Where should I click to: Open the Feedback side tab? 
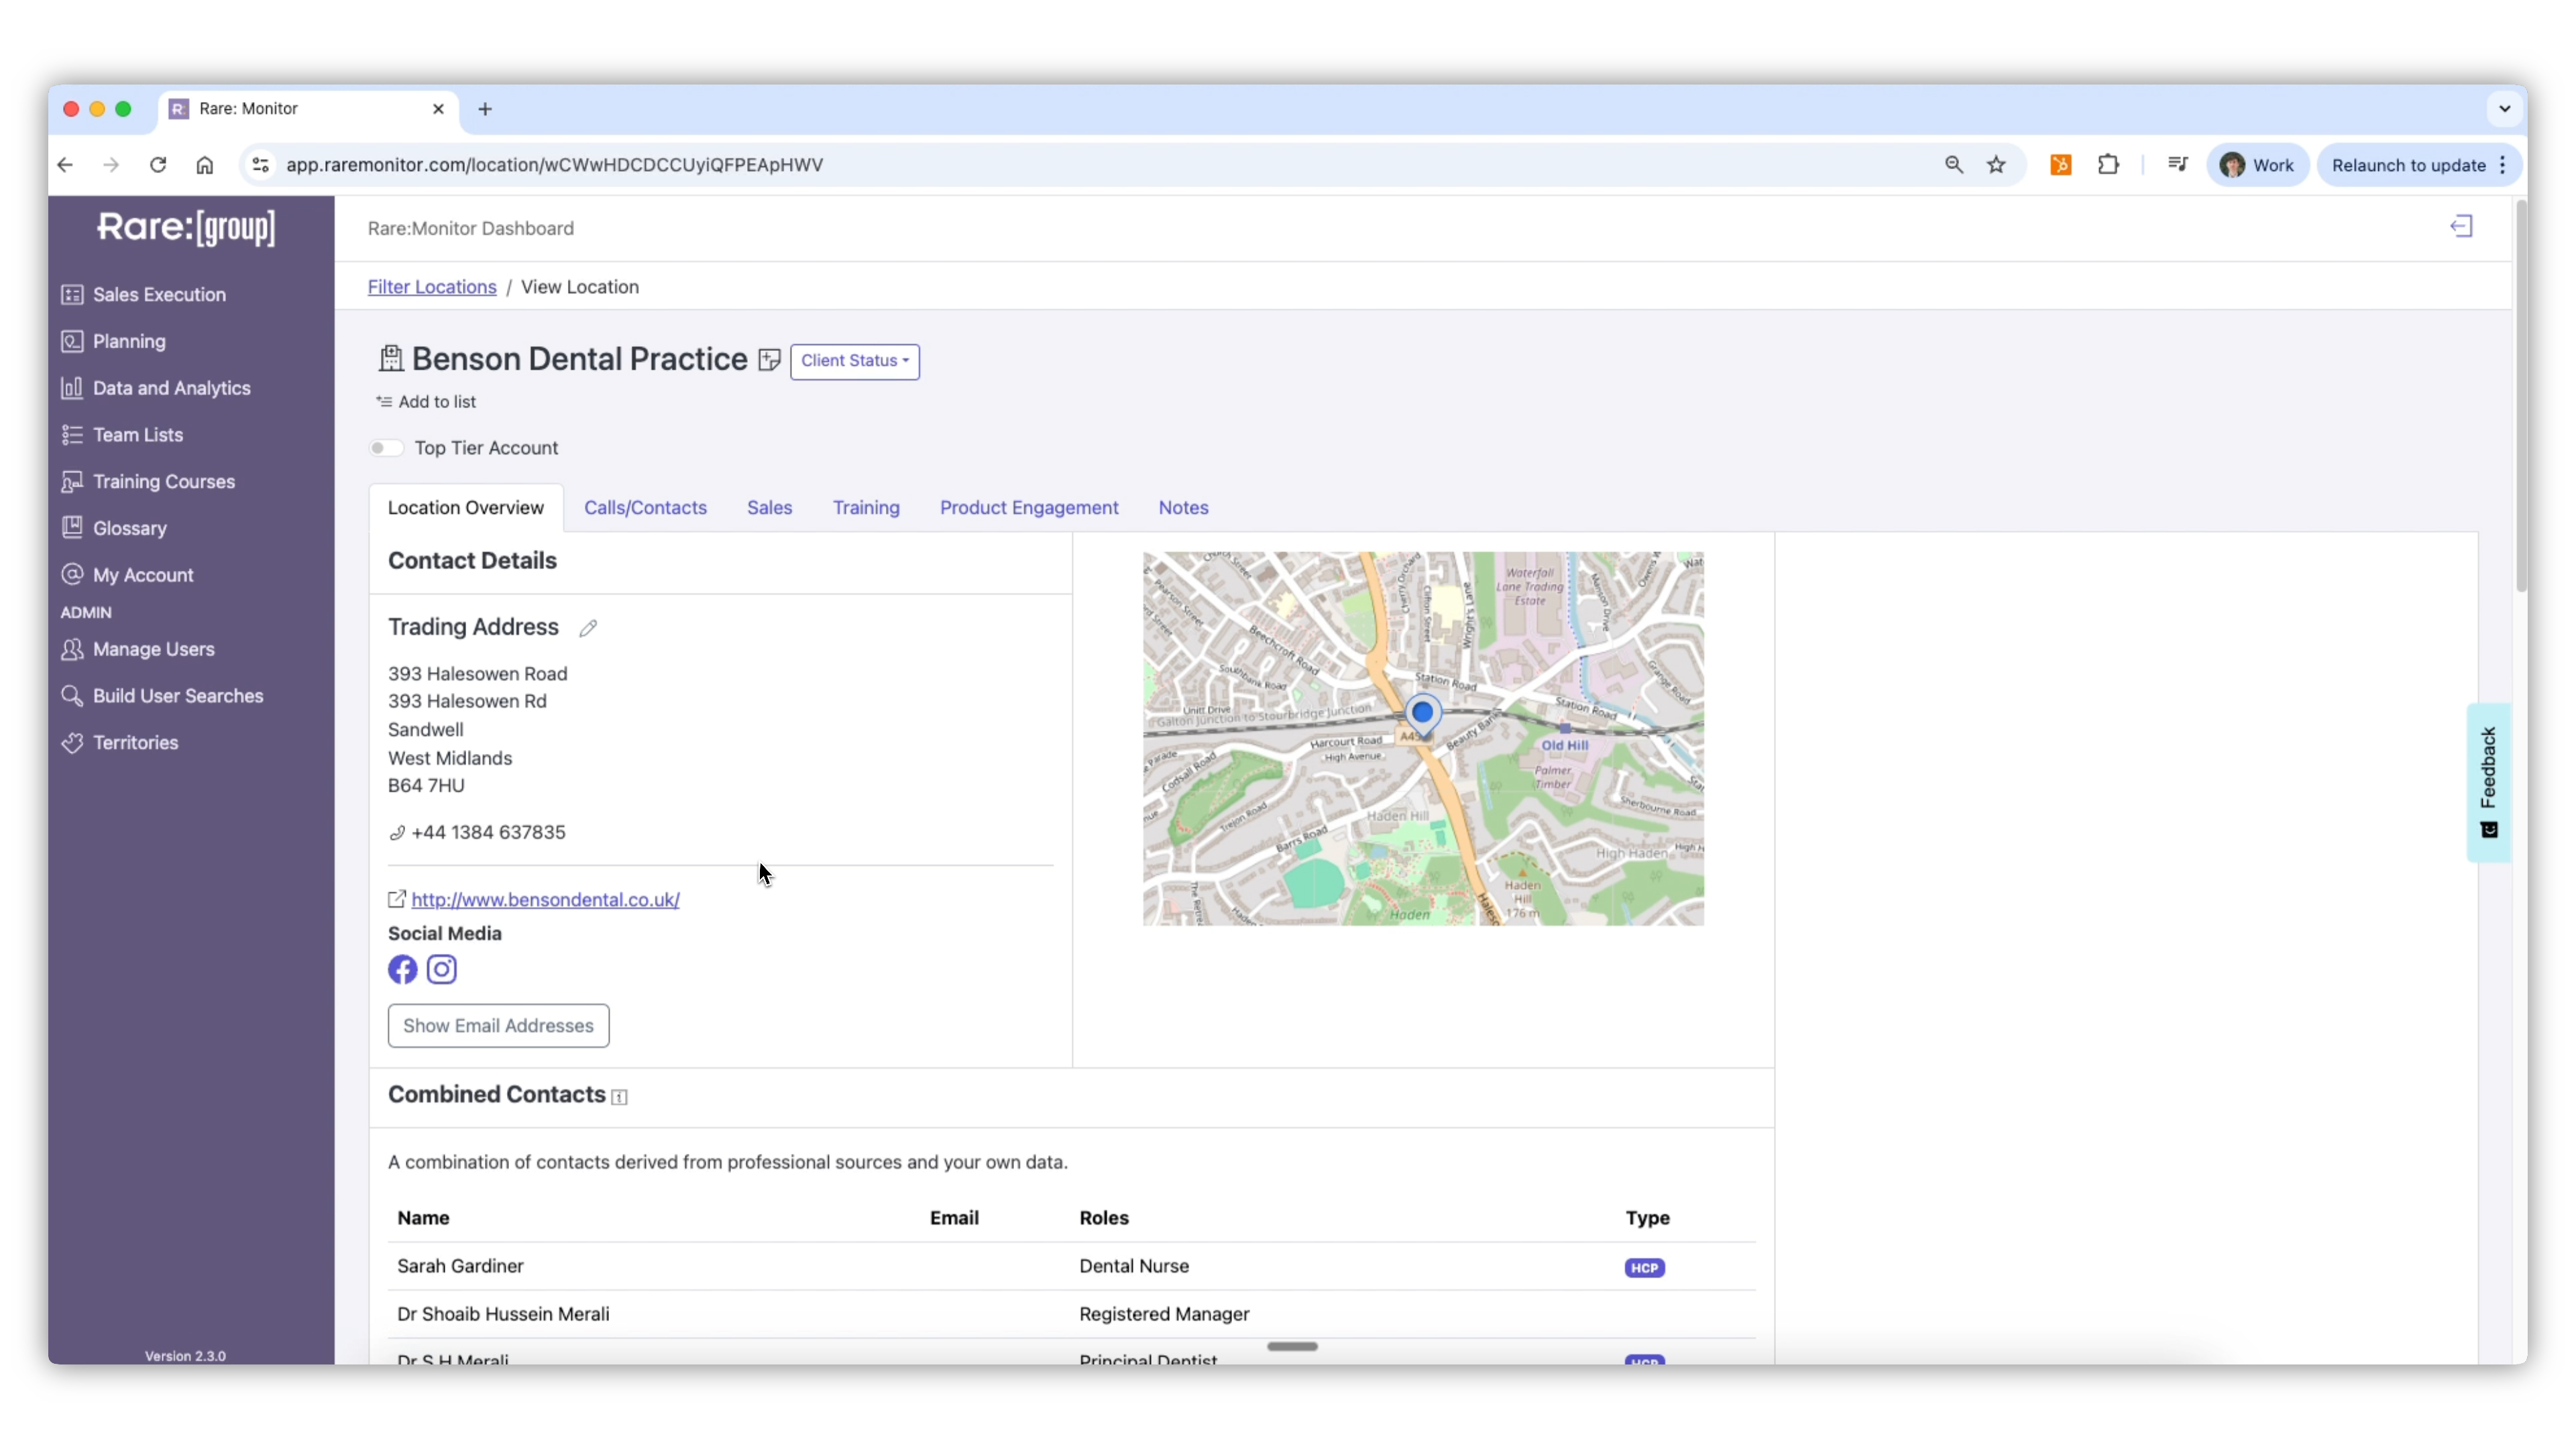tap(2488, 782)
